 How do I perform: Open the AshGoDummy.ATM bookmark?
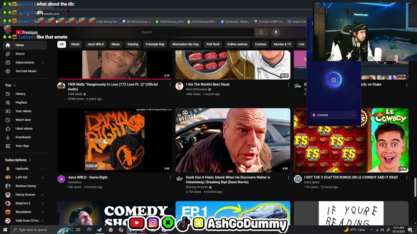(x=202, y=22)
